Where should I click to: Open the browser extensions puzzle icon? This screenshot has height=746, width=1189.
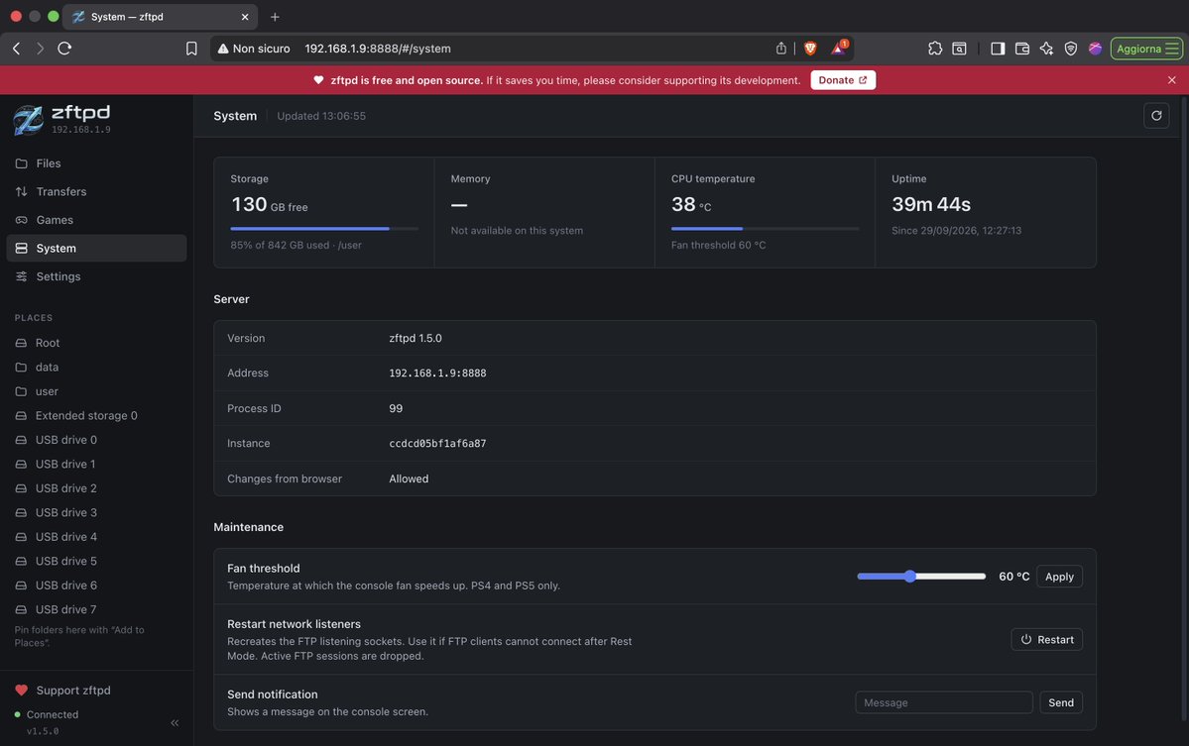pos(935,49)
